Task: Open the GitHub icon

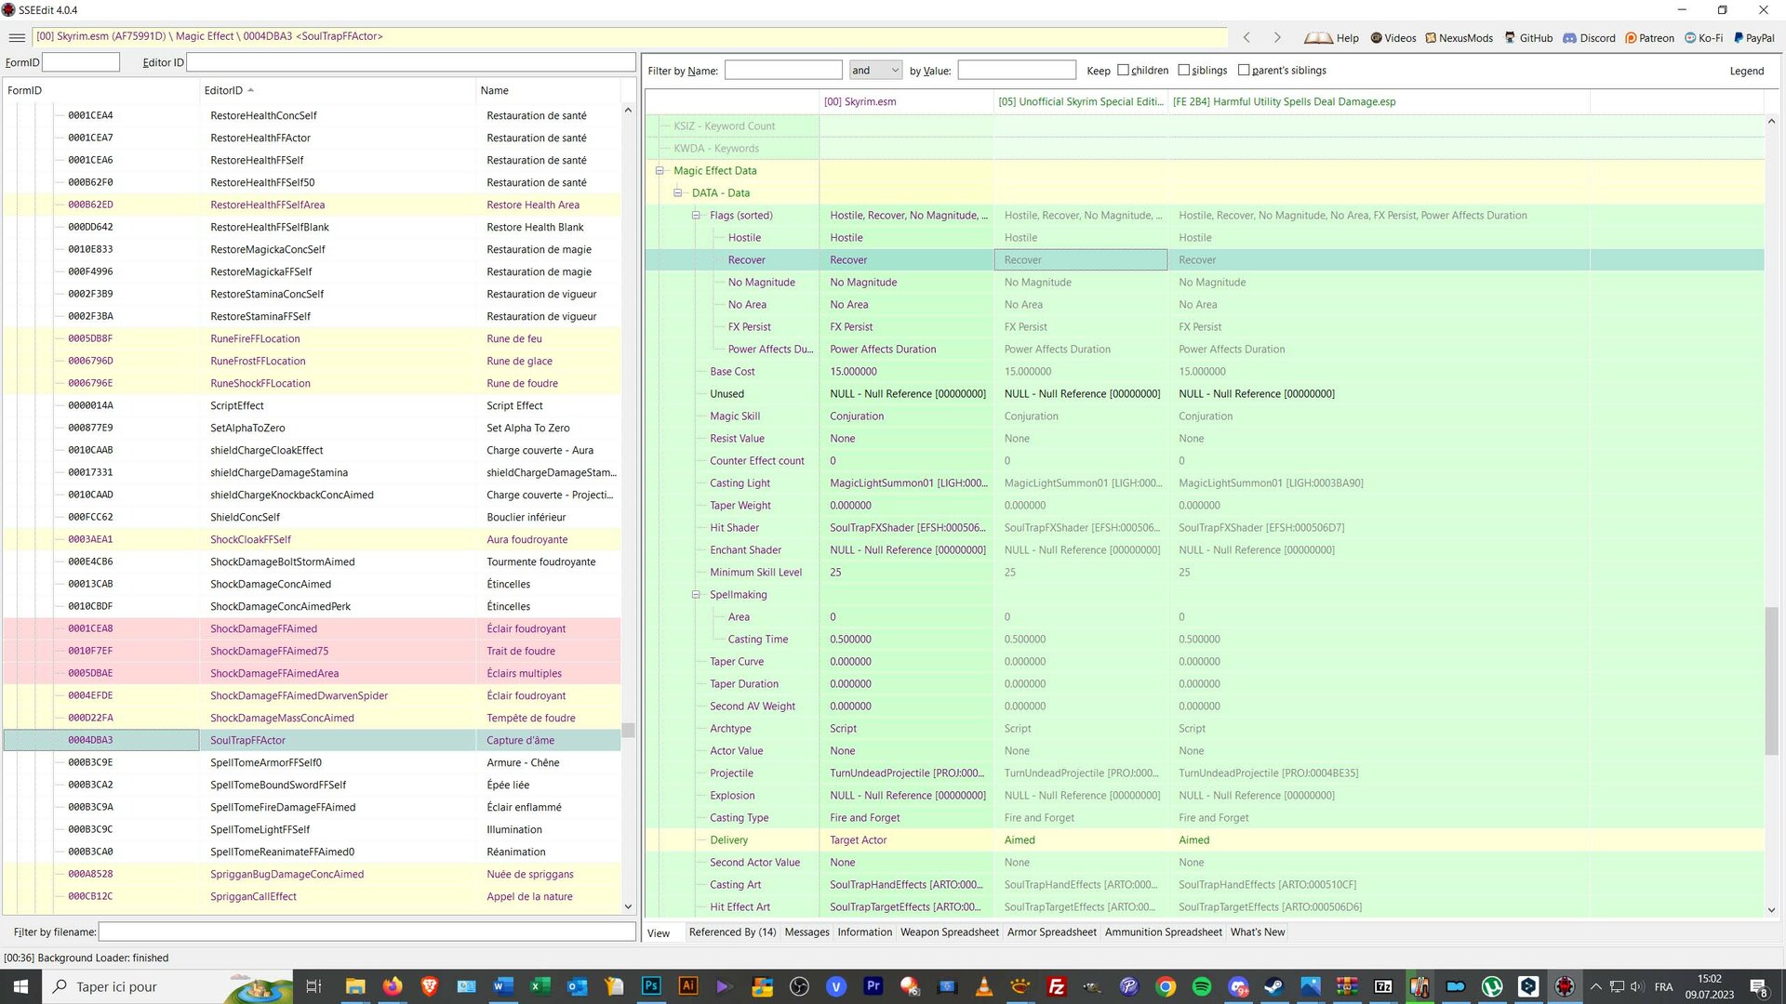Action: [x=1510, y=38]
